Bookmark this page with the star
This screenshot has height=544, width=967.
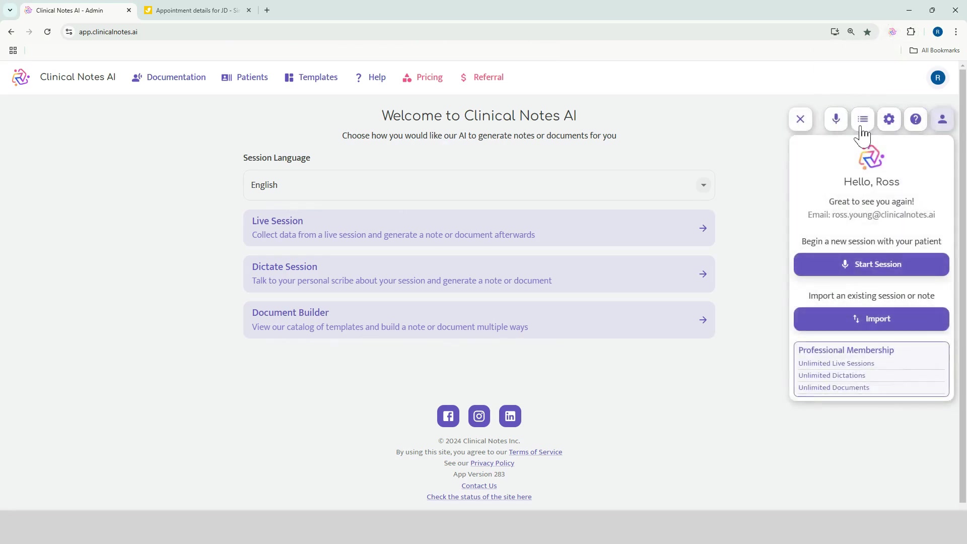pyautogui.click(x=867, y=32)
